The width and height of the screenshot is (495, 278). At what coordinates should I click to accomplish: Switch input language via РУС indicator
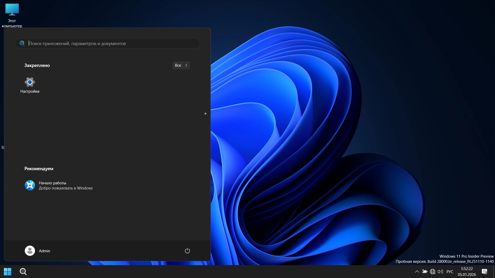(x=450, y=272)
